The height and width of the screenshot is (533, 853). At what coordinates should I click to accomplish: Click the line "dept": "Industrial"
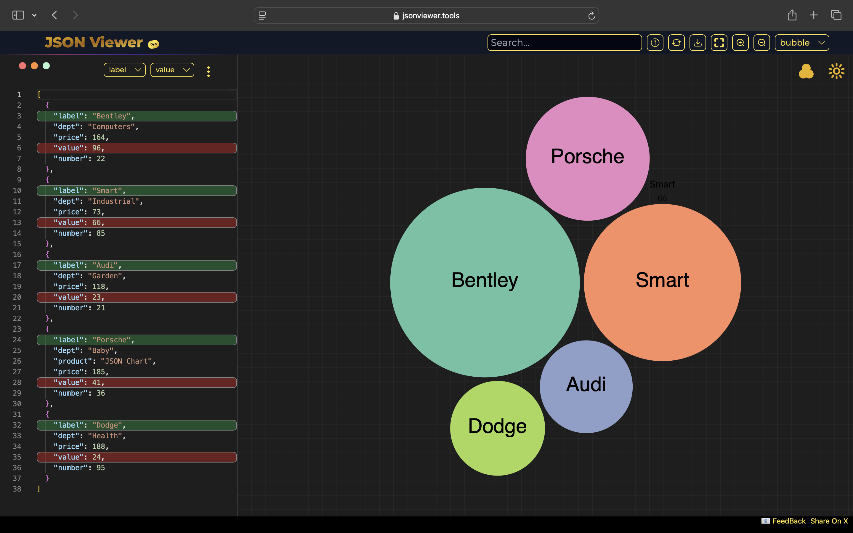[x=98, y=201]
